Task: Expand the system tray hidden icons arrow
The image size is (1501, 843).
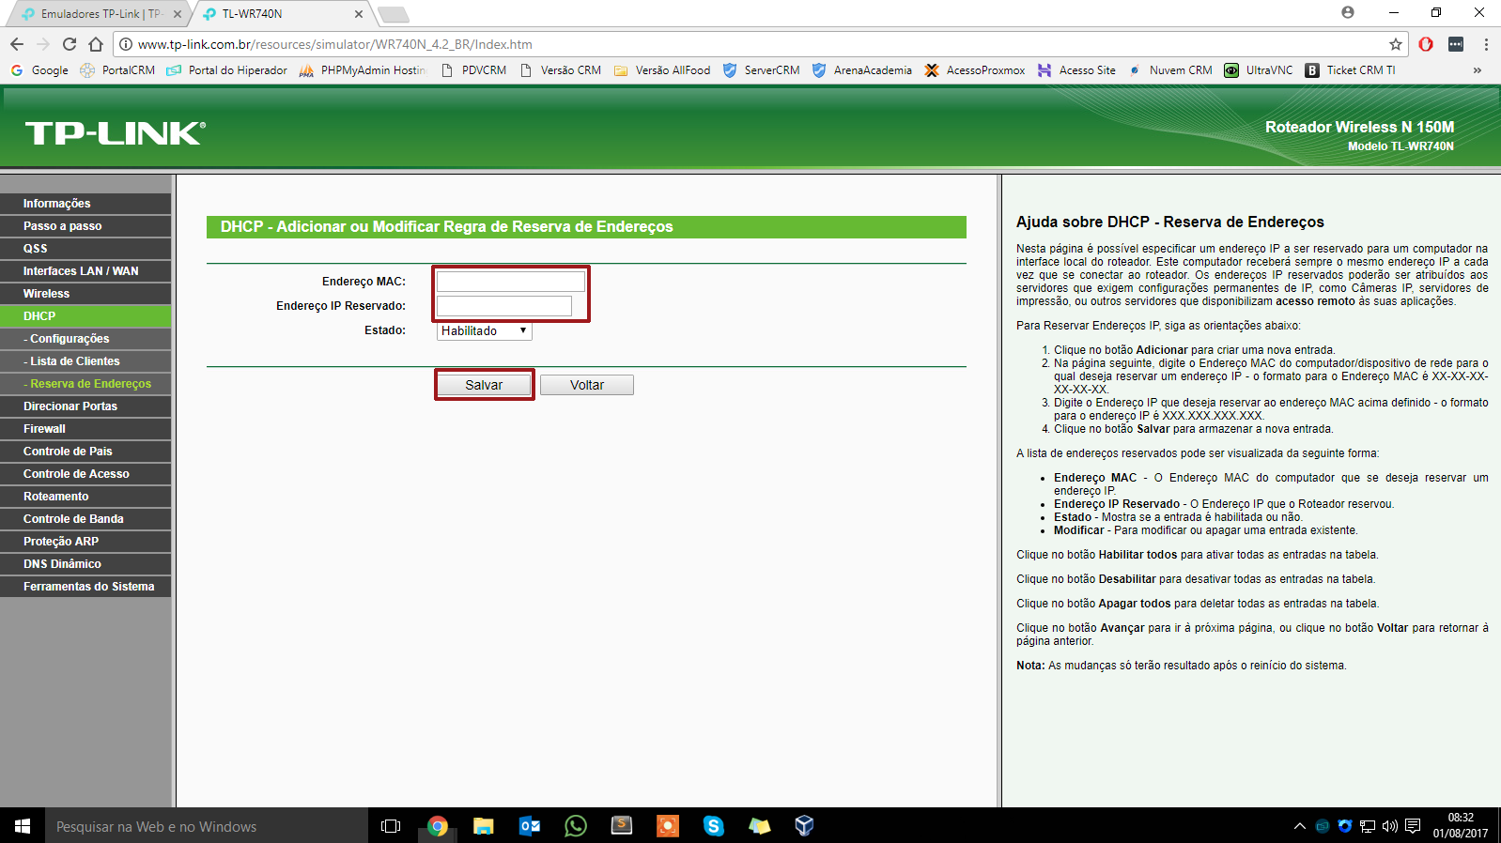Action: click(x=1300, y=826)
